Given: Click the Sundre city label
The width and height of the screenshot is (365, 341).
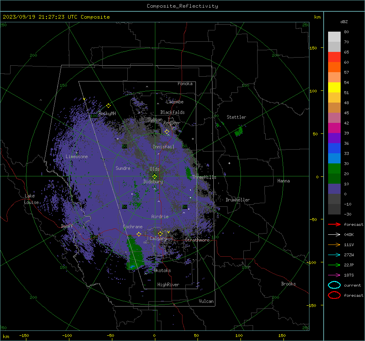Looking at the screenshot, I should coord(123,168).
